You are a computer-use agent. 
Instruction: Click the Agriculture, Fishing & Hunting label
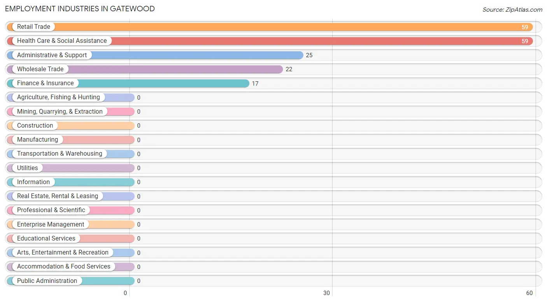[x=58, y=97]
